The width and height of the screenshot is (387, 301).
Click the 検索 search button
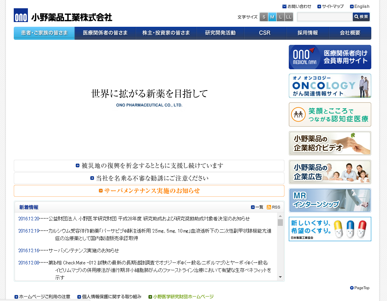361,17
